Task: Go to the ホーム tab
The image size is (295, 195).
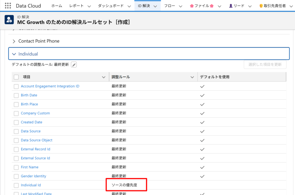Action: click(x=57, y=6)
